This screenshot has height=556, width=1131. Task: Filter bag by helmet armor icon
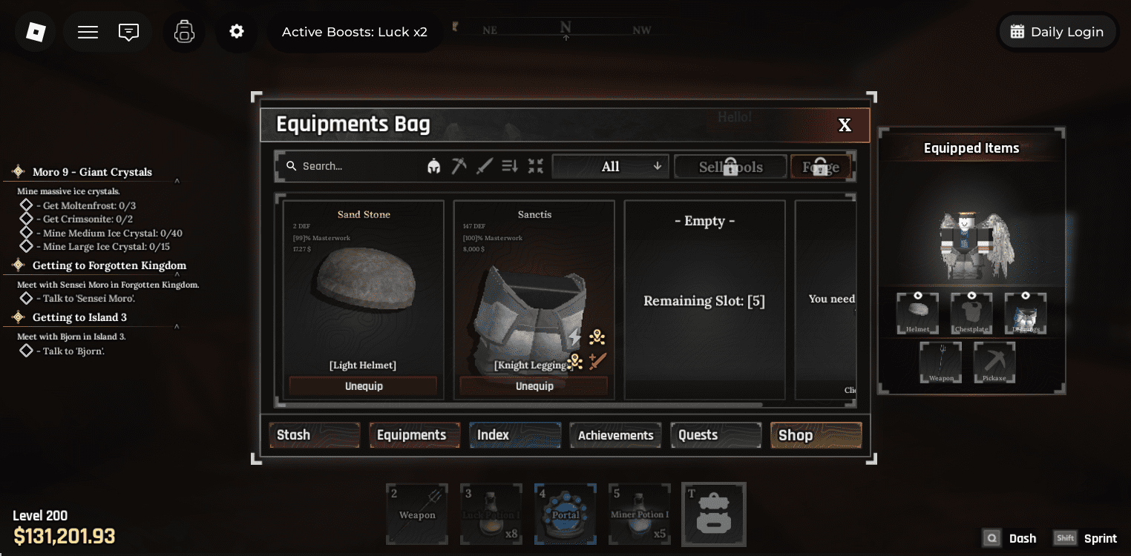point(434,166)
